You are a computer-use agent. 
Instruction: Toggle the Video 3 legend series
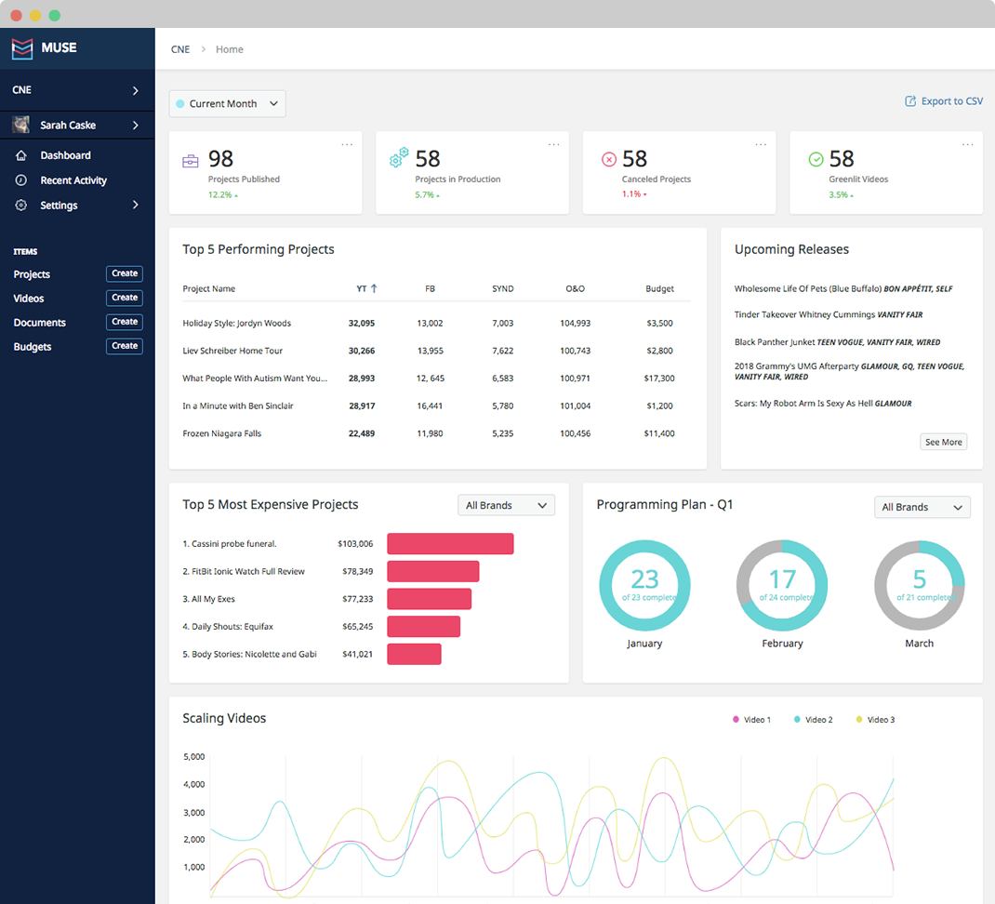(x=876, y=719)
